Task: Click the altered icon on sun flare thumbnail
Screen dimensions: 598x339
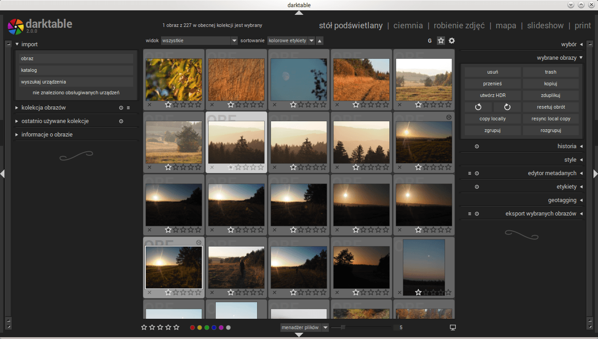Action: [449, 117]
